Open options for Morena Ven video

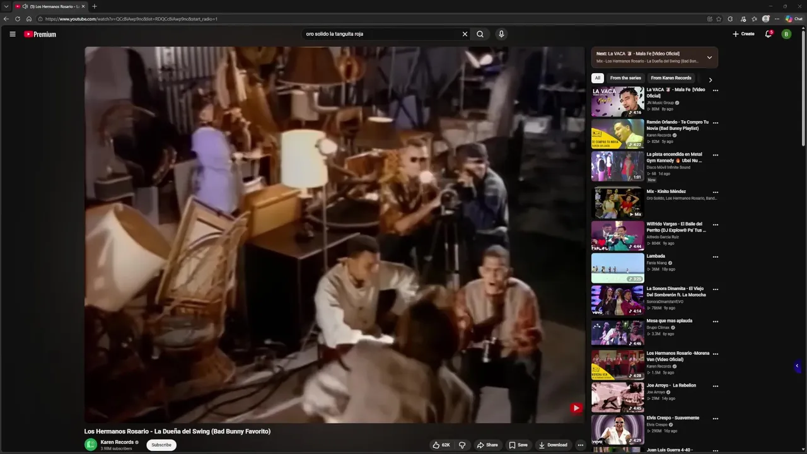715,354
